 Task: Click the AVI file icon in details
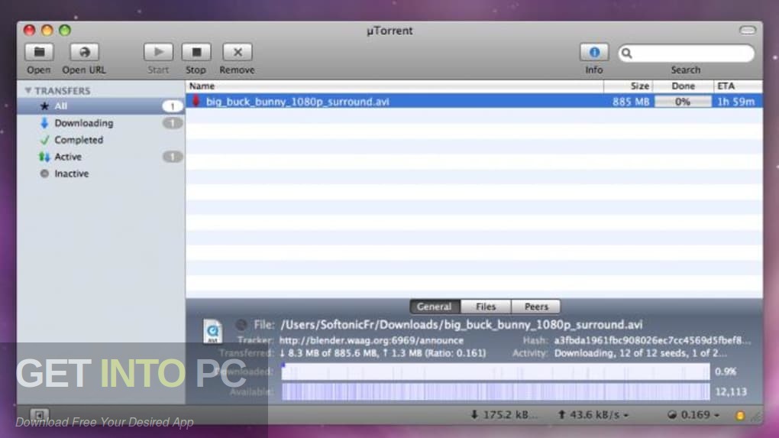[212, 331]
